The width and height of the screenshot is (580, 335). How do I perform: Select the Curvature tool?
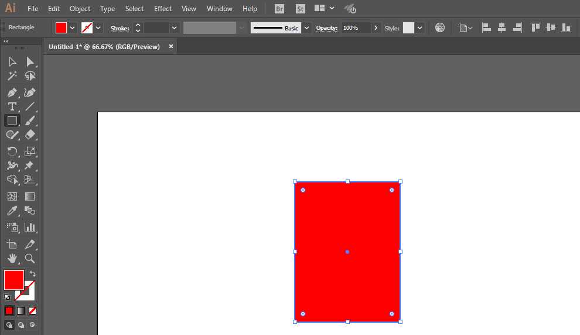click(x=30, y=92)
